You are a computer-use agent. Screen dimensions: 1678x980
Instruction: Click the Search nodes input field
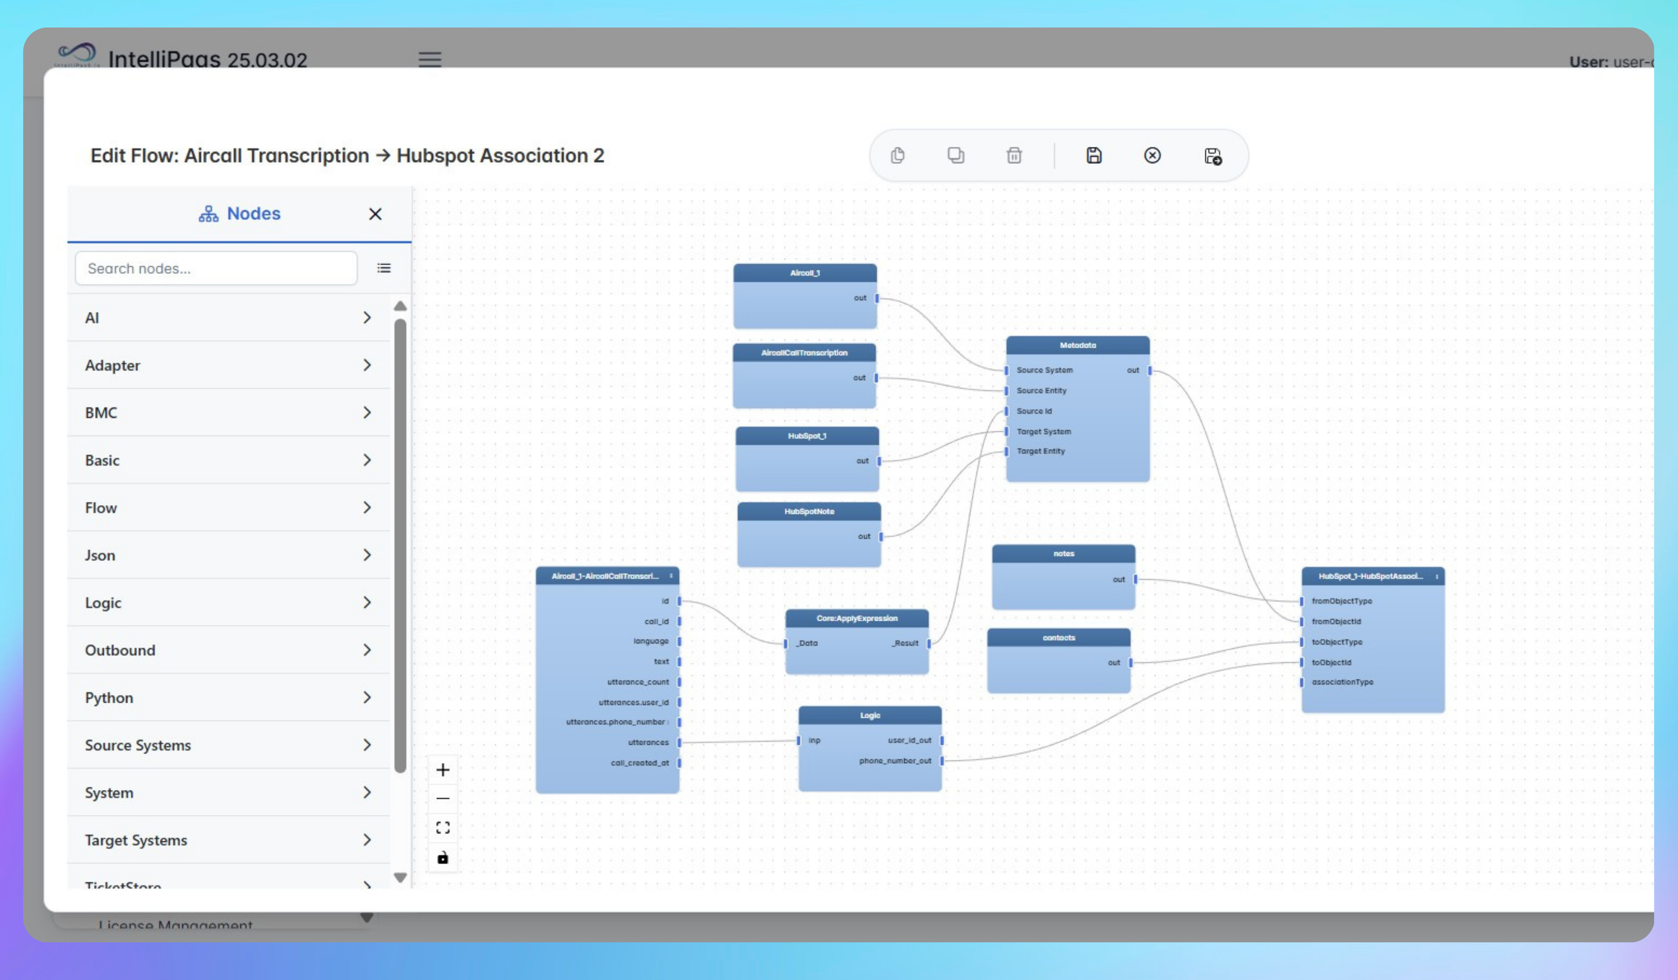point(216,268)
